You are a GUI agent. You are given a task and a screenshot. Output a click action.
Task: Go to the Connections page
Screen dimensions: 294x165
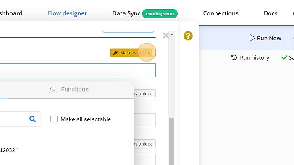220,13
